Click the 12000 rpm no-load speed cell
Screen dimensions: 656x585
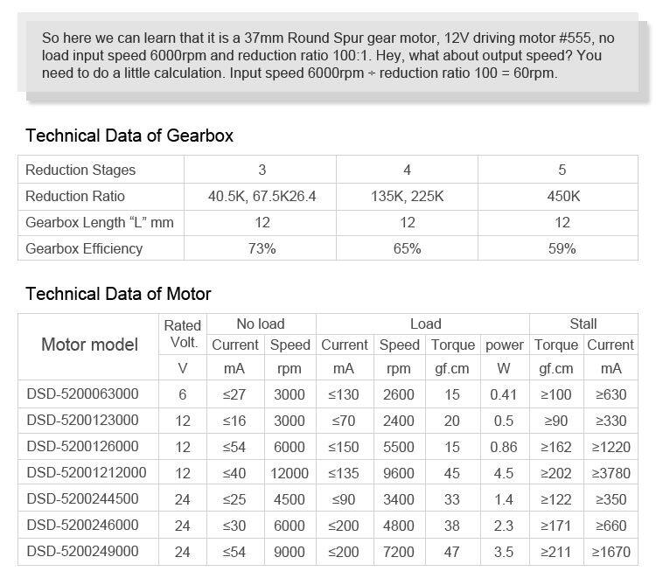290,473
